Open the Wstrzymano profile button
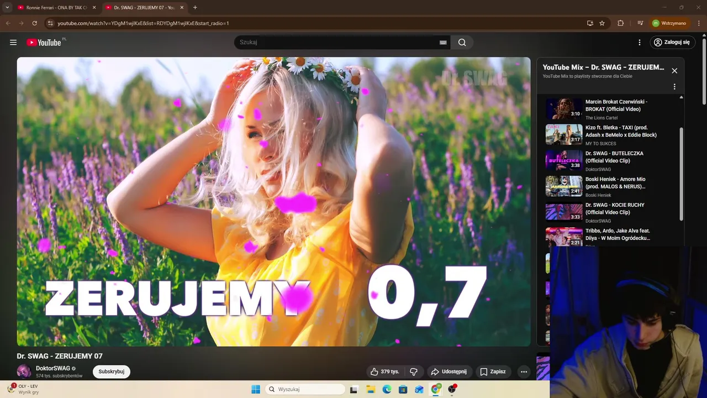 (669, 23)
